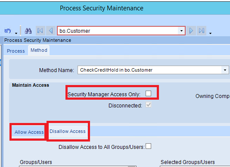Open the Allow Access tab
Viewport: 230px width, 167px height.
pyautogui.click(x=29, y=132)
